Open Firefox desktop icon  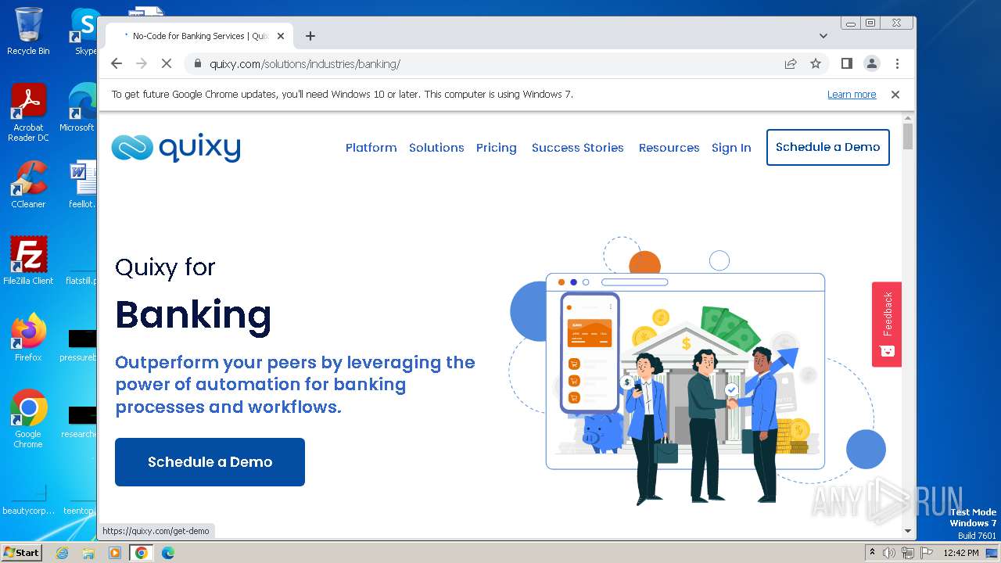[28, 337]
